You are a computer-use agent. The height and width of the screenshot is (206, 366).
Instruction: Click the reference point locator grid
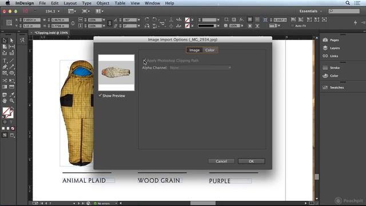point(9,23)
